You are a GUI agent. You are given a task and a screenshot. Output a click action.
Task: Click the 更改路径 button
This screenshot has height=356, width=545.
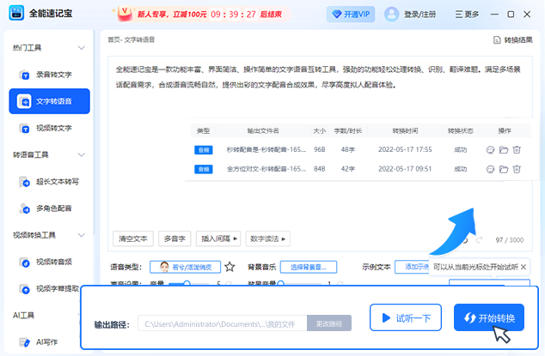click(329, 323)
